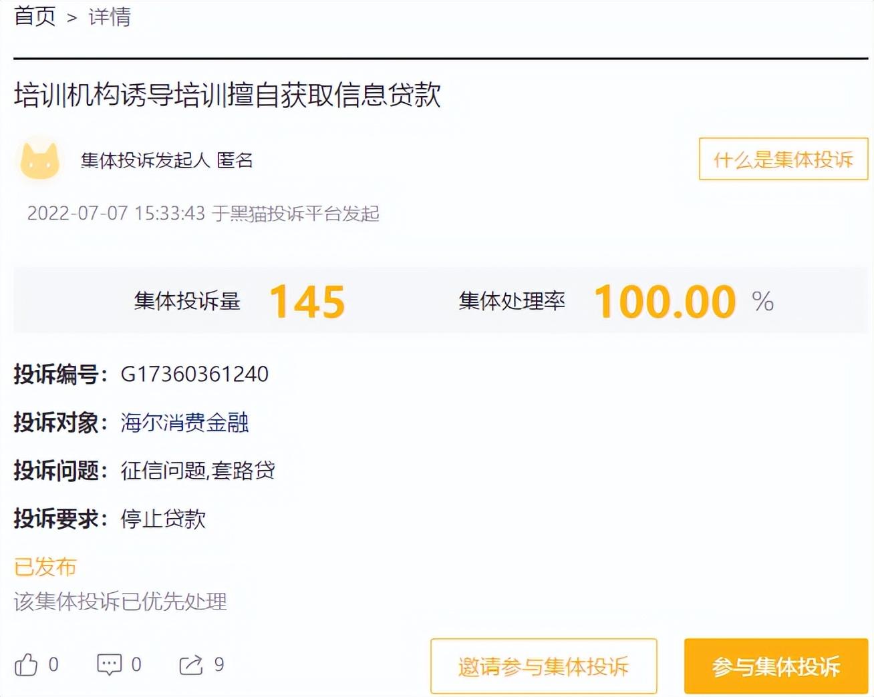Click 参与集体投诉 orange button
The image size is (874, 697).
[x=776, y=666]
